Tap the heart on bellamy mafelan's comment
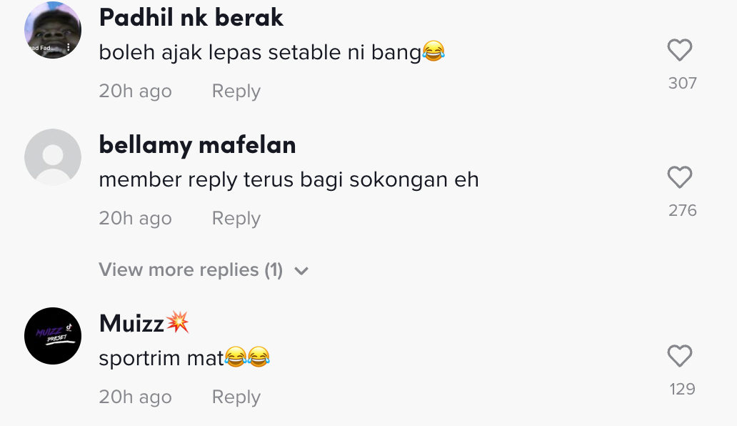 click(x=679, y=177)
